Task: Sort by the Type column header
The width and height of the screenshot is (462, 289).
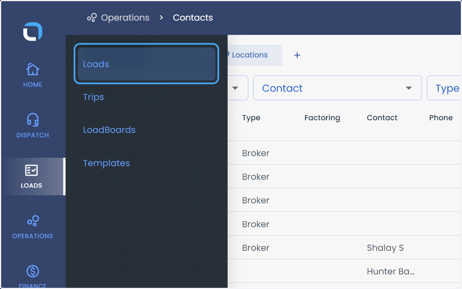Action: 251,118
